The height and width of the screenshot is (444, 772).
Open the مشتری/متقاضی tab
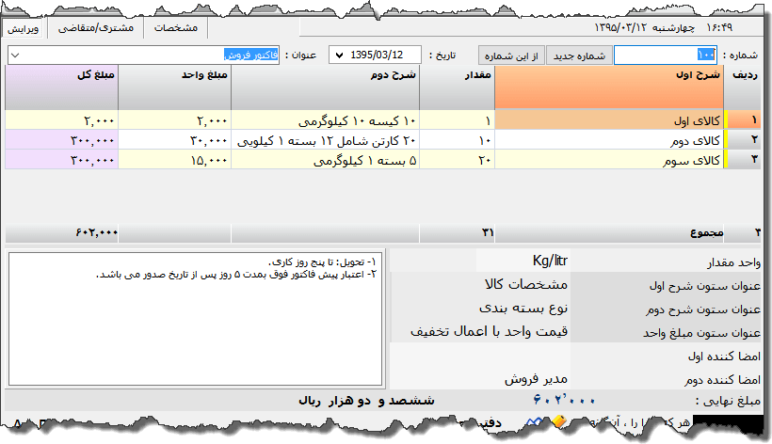tap(95, 27)
